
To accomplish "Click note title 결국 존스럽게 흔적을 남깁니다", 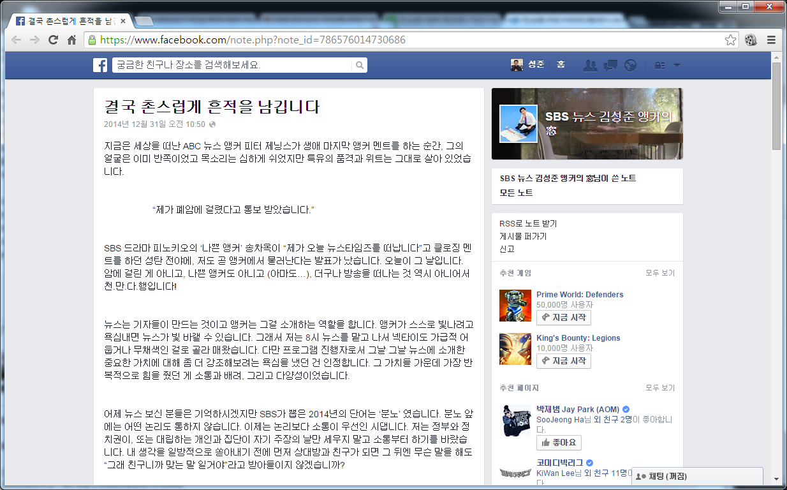I will pos(212,106).
